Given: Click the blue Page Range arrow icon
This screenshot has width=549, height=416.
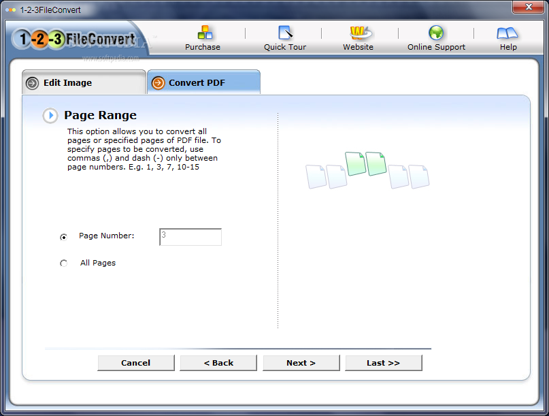Looking at the screenshot, I should click(50, 115).
